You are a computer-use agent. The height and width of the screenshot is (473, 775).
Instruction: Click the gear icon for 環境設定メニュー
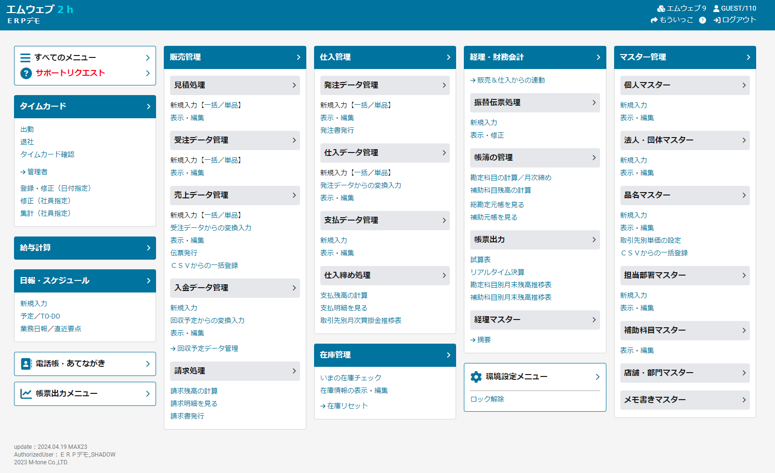click(x=476, y=377)
